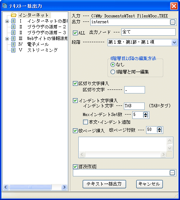This screenshot has height=200, width=180.
Task: Open browse button for 出力 file field
Action: pyautogui.click(x=173, y=22)
